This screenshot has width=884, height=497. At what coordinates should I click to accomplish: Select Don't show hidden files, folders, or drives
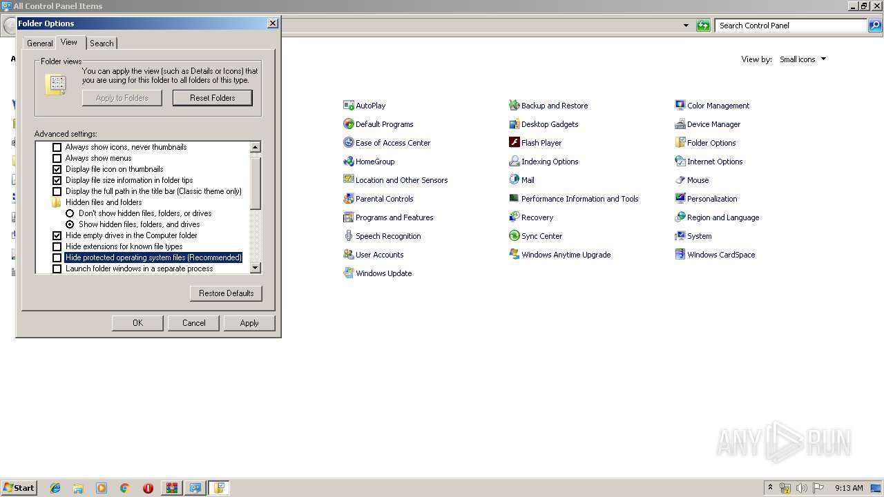click(x=70, y=213)
